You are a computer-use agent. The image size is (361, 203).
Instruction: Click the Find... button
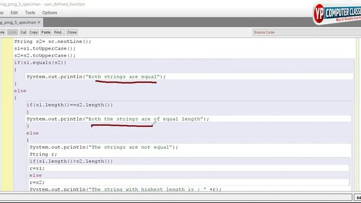point(59,33)
